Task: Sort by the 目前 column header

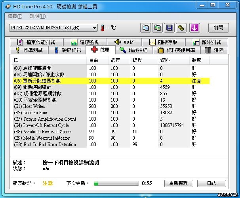Action: [97, 60]
